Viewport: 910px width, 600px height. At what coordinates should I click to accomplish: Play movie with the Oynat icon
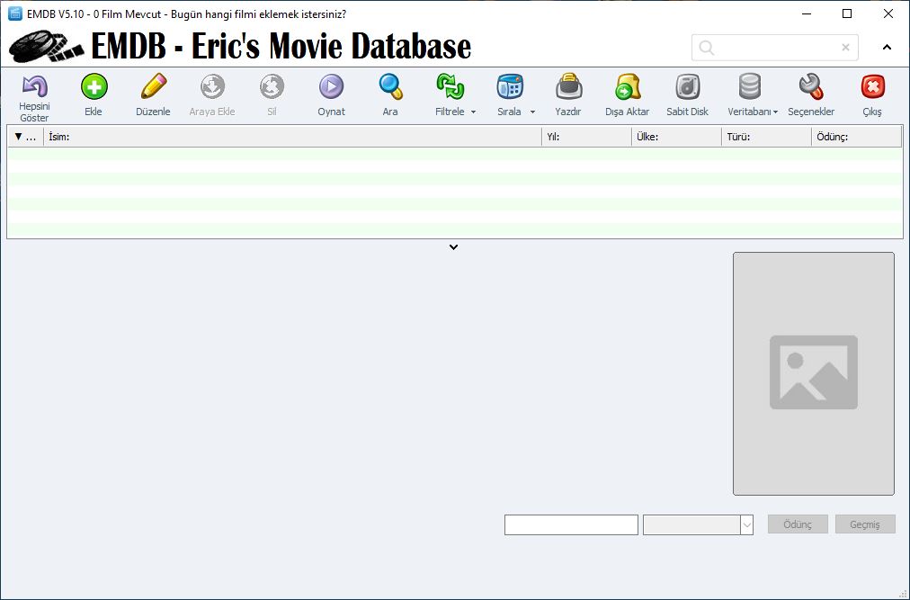pos(332,86)
